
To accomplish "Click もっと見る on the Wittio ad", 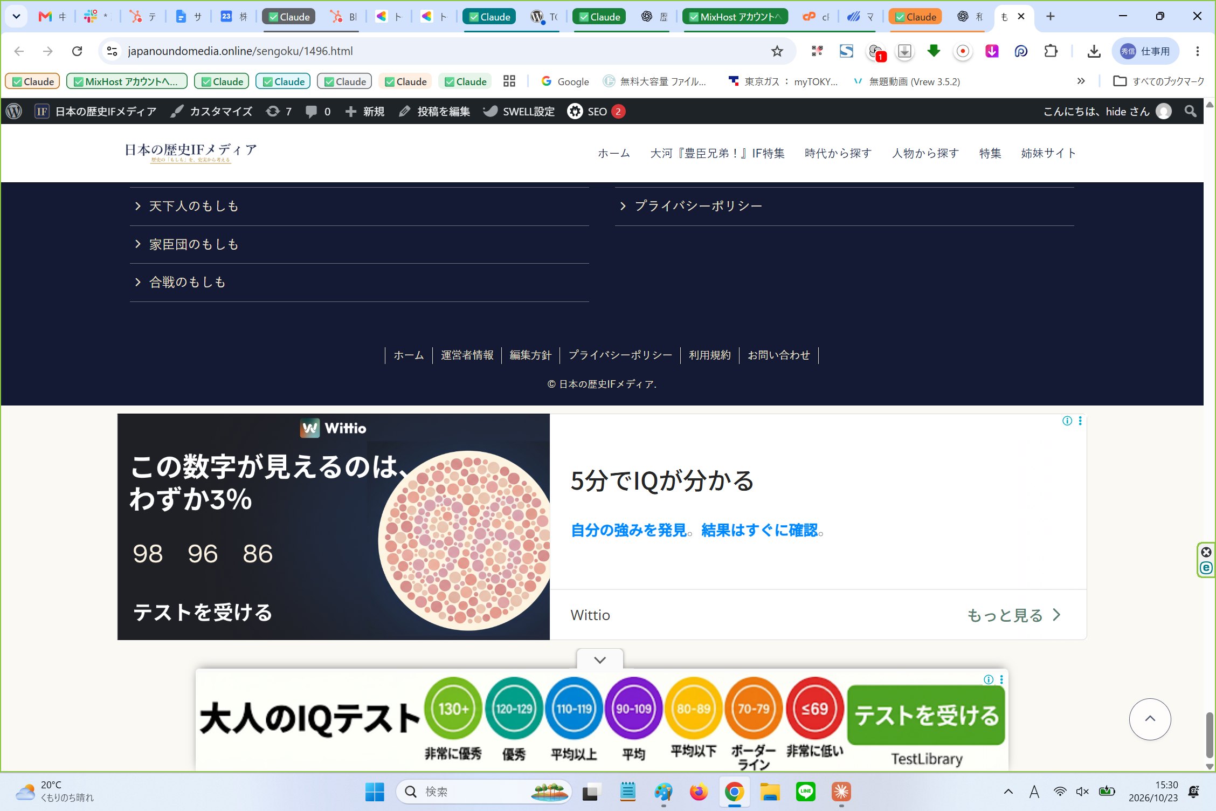I will (1014, 615).
